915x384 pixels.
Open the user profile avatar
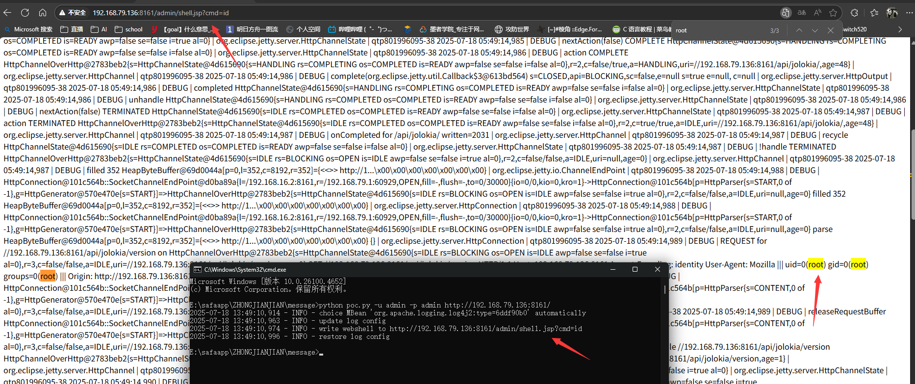pos(892,13)
